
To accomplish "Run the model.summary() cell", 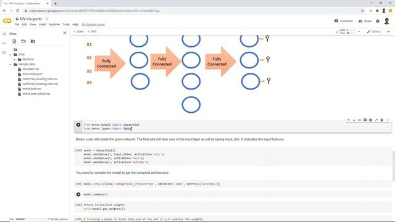I will (78, 194).
